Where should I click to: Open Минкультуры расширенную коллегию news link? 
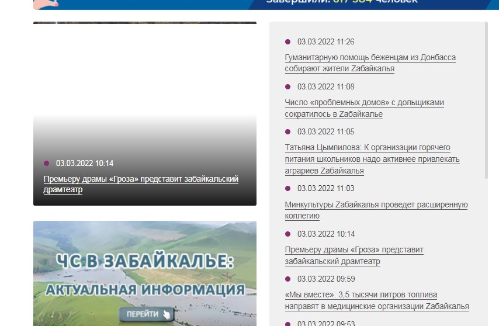376,210
